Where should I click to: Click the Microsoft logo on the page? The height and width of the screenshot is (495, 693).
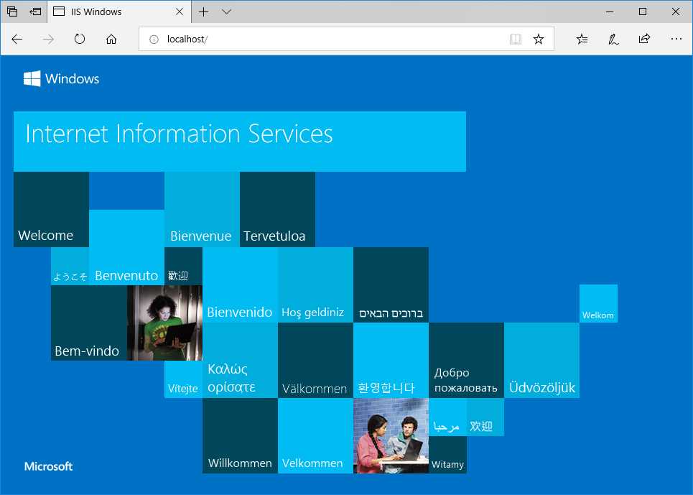47,466
